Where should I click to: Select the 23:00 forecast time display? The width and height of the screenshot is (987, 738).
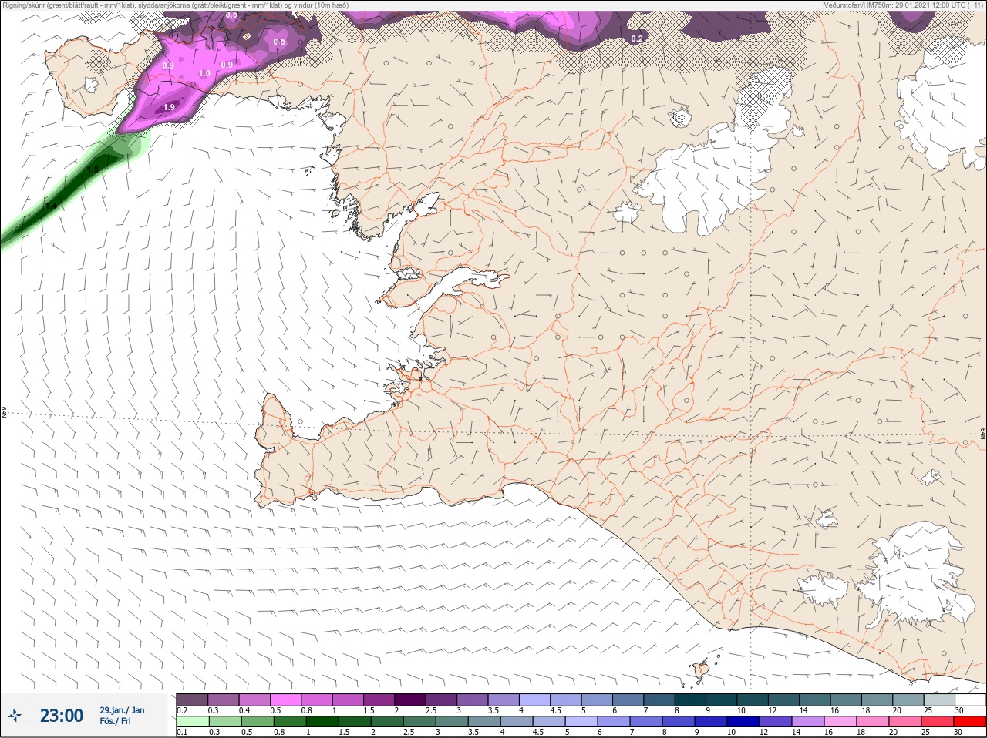62,716
